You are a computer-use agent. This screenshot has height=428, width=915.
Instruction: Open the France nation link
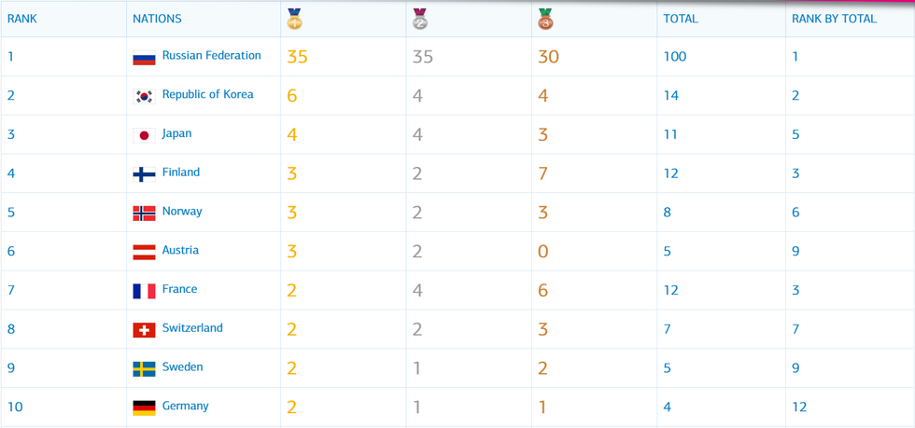(x=179, y=289)
